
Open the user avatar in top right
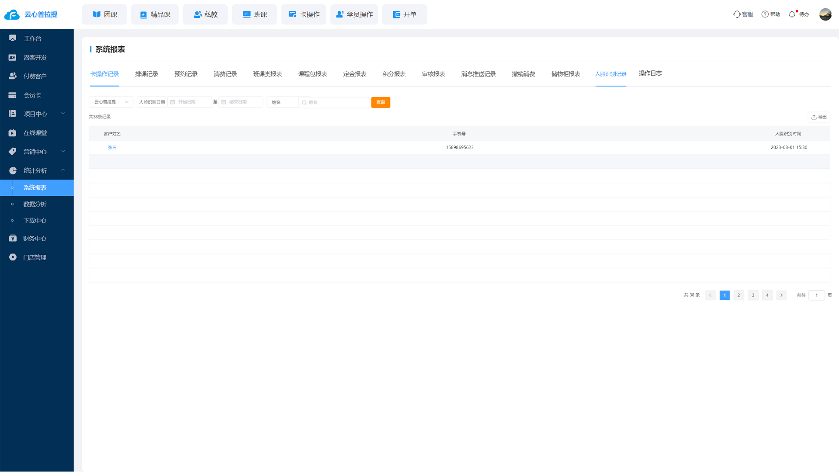(x=825, y=14)
